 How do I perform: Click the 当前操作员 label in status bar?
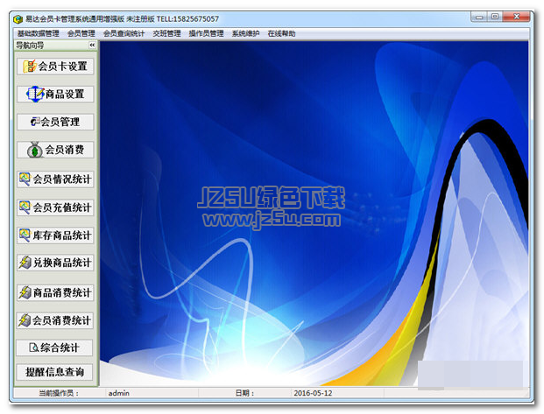(59, 393)
